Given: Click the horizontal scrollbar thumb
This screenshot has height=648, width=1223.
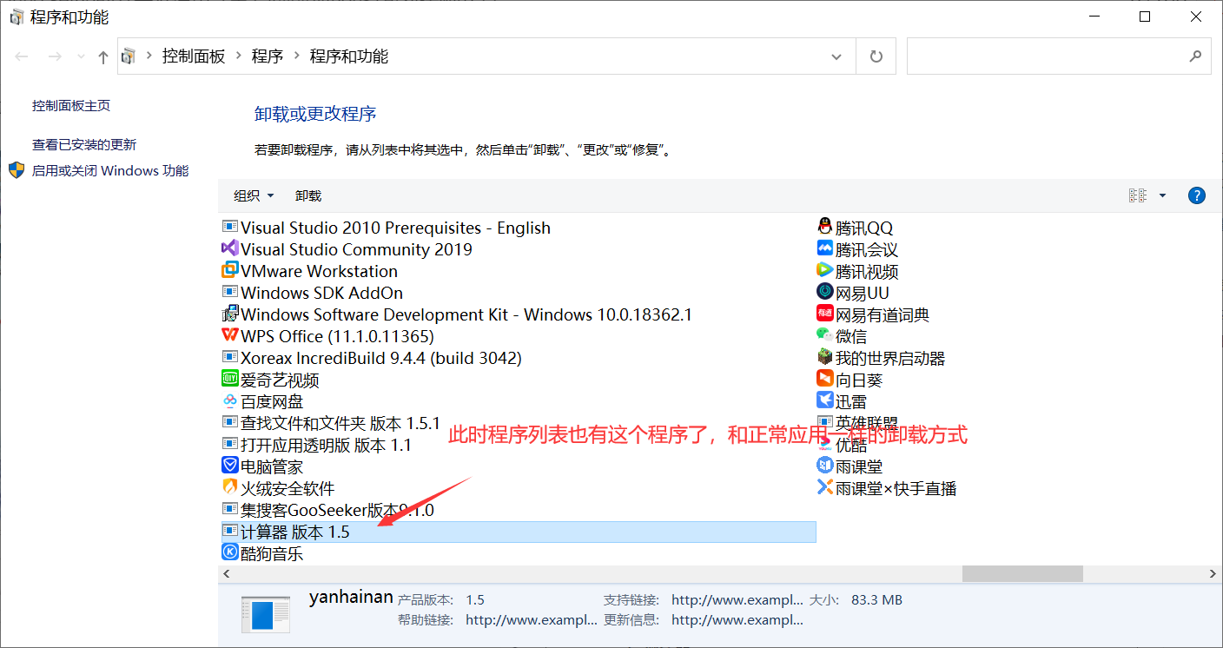Looking at the screenshot, I should tap(1022, 574).
